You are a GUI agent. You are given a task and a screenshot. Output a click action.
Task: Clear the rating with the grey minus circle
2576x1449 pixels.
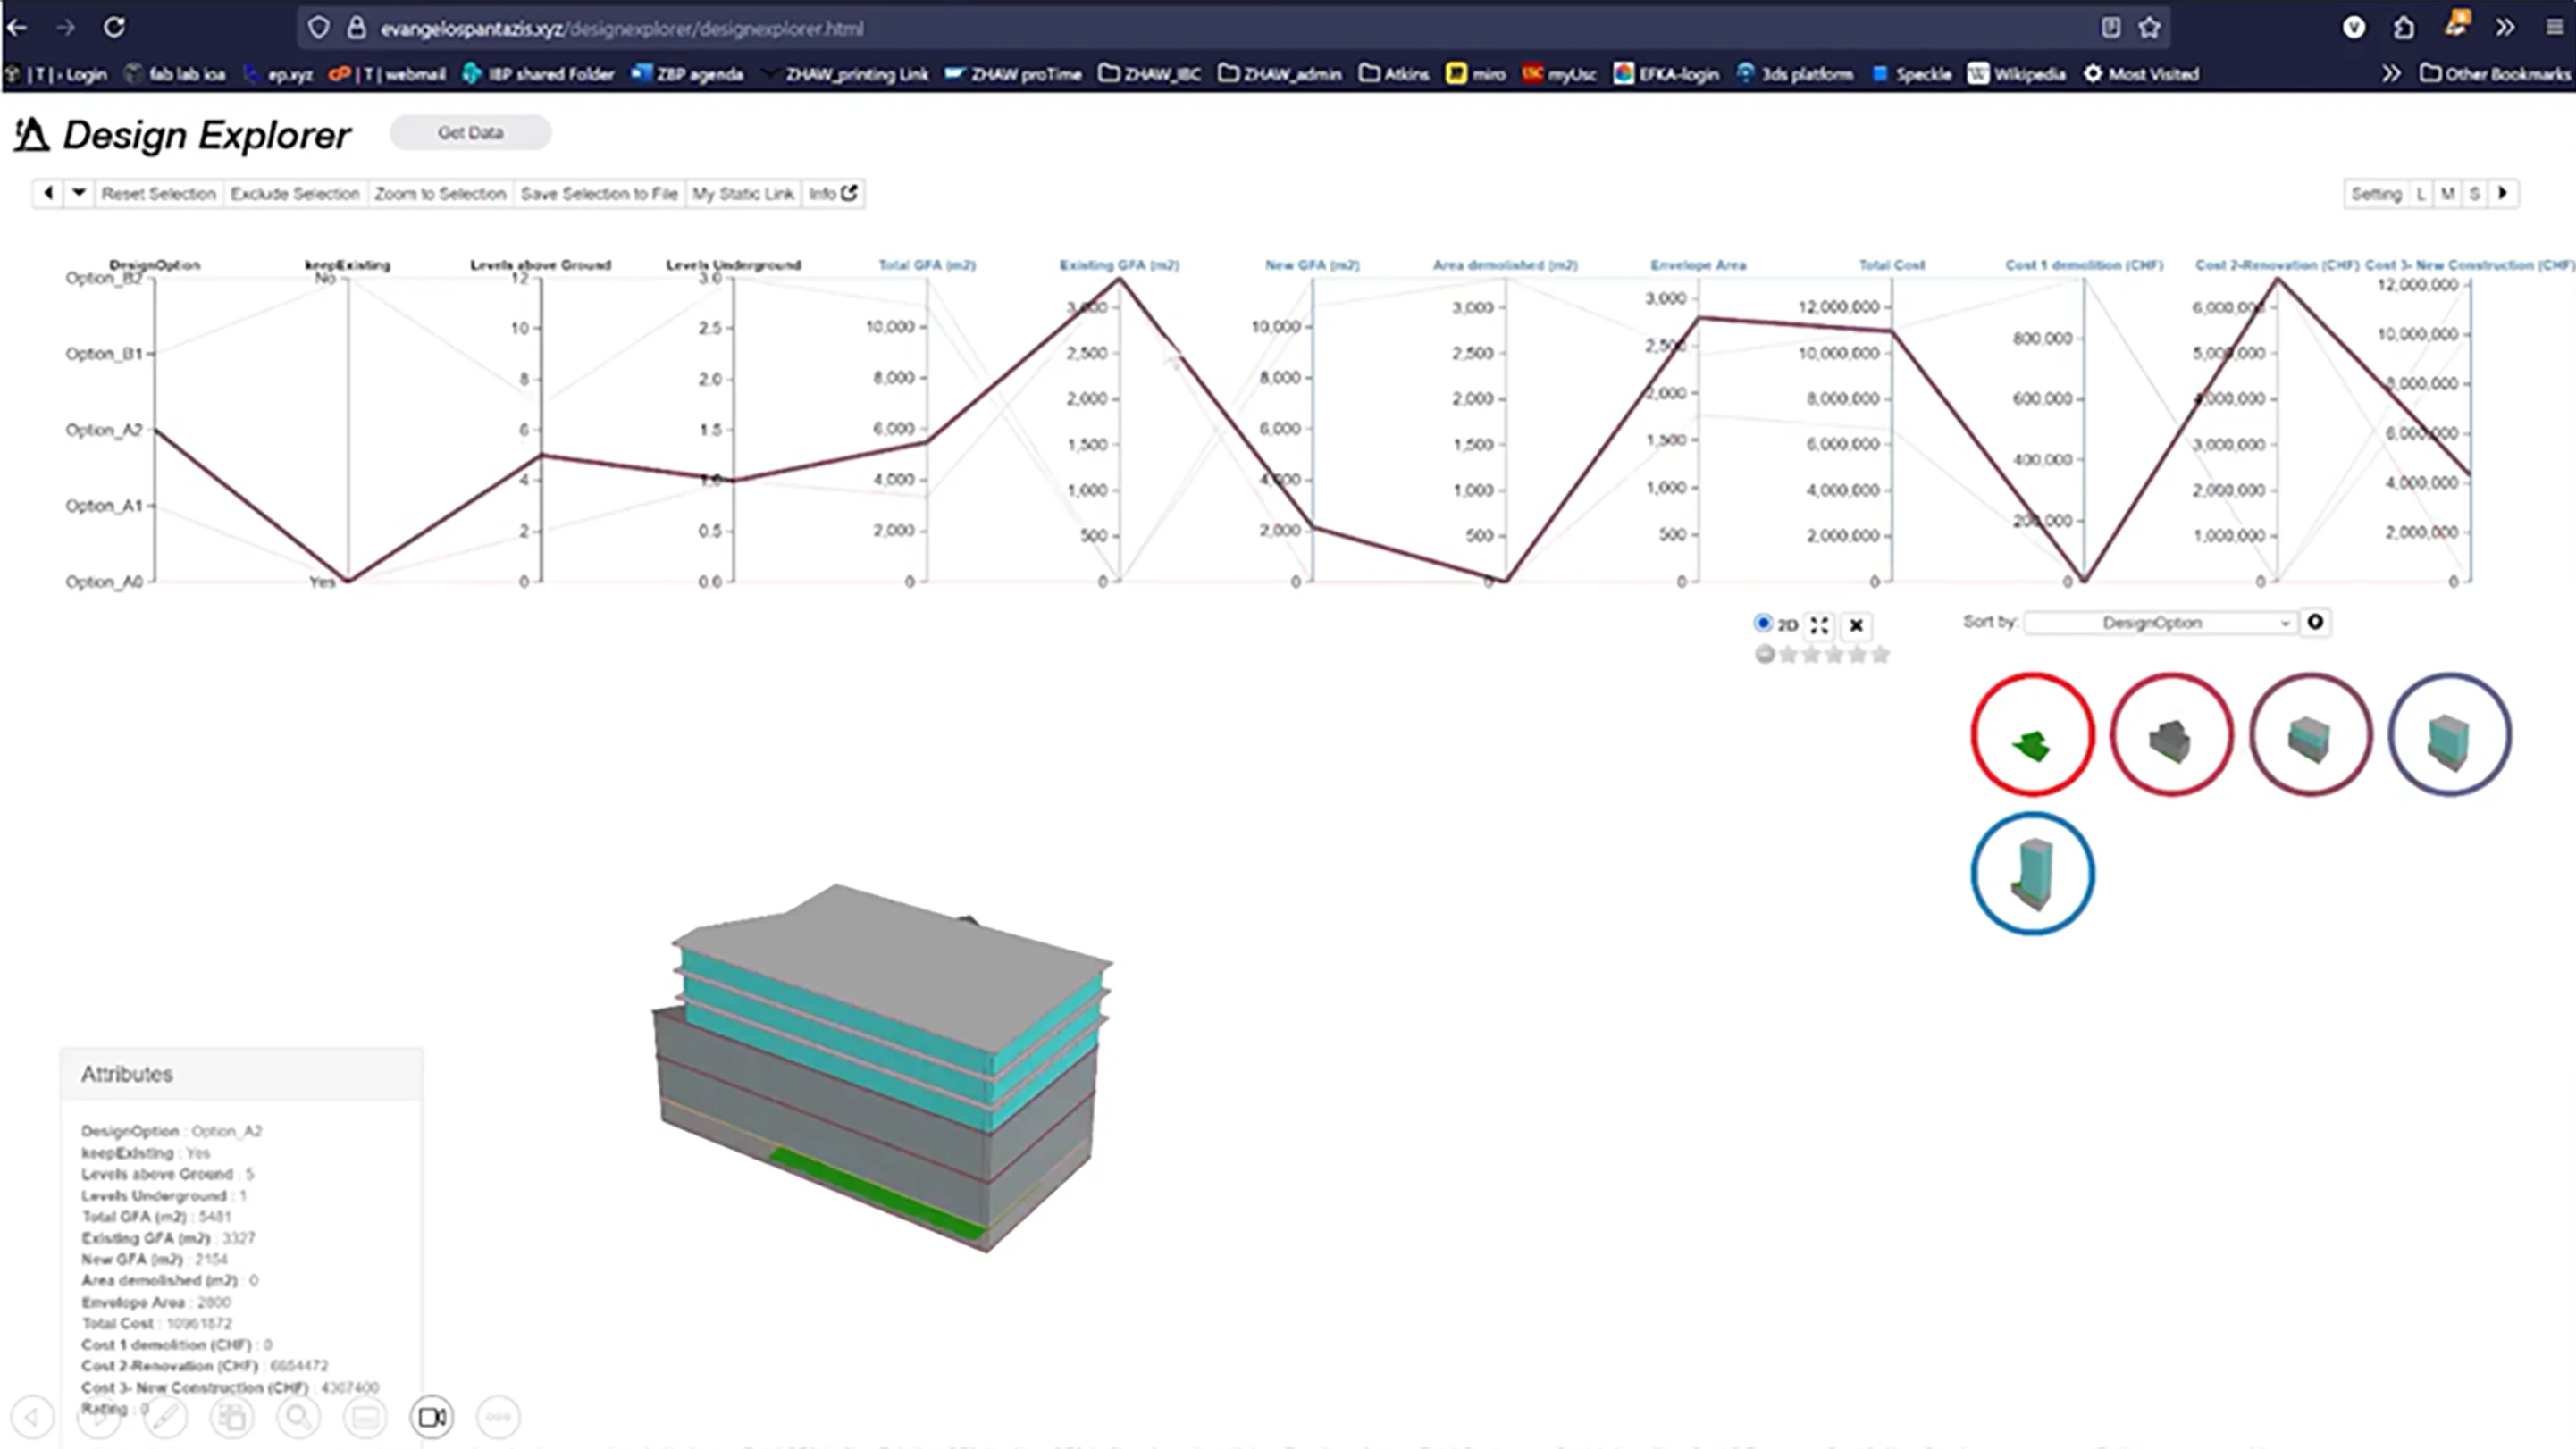click(1765, 654)
